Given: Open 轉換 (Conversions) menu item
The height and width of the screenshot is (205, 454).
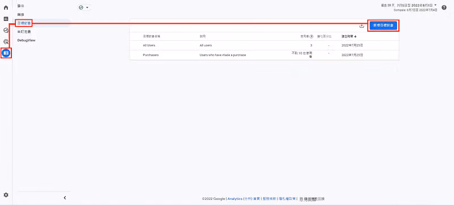Looking at the screenshot, I should click(x=20, y=14).
